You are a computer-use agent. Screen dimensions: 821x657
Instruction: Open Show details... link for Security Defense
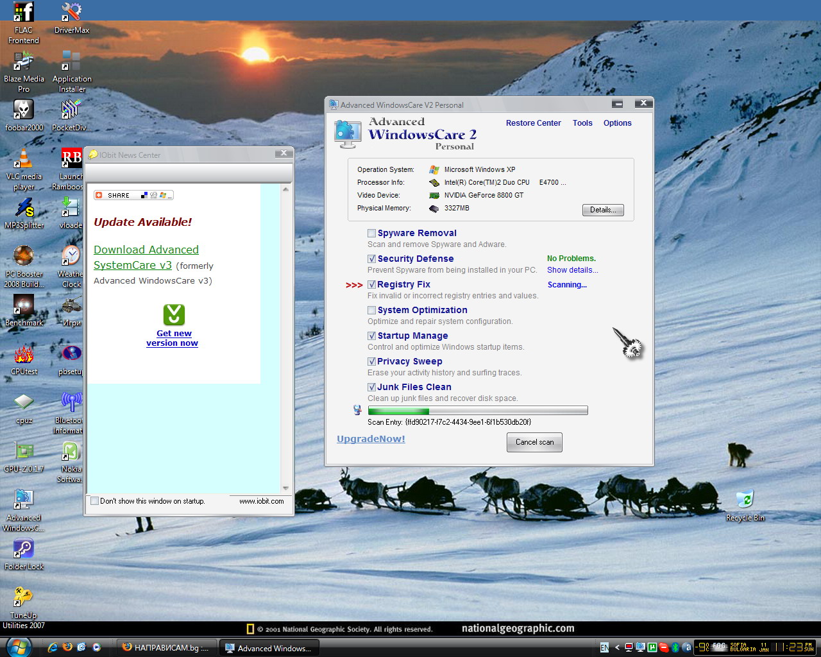(x=572, y=270)
